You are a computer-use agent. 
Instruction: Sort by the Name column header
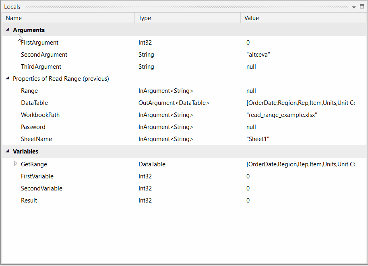coord(68,18)
